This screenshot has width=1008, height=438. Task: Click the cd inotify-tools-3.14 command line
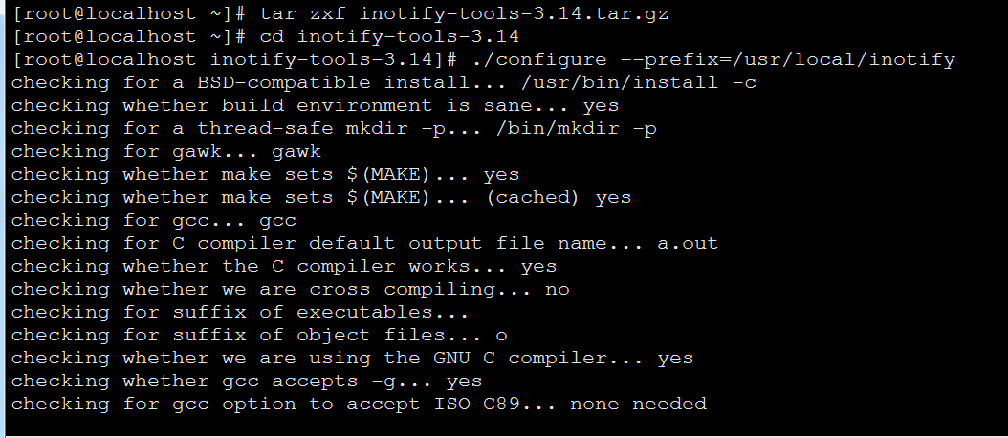[x=389, y=36]
